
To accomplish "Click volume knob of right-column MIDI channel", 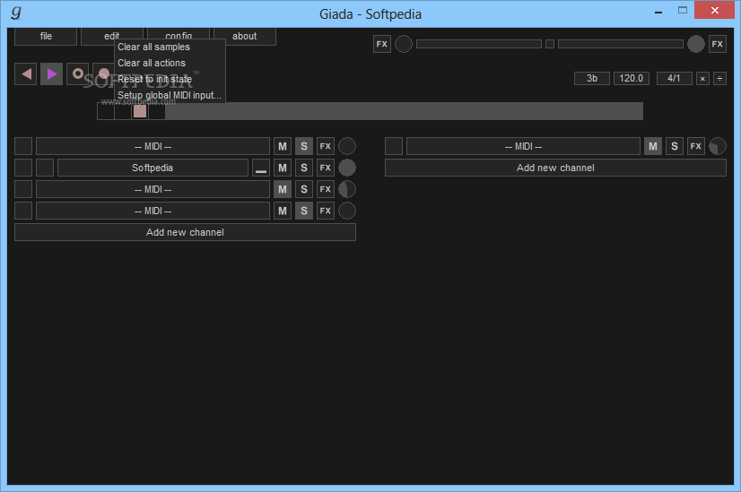I will click(718, 146).
